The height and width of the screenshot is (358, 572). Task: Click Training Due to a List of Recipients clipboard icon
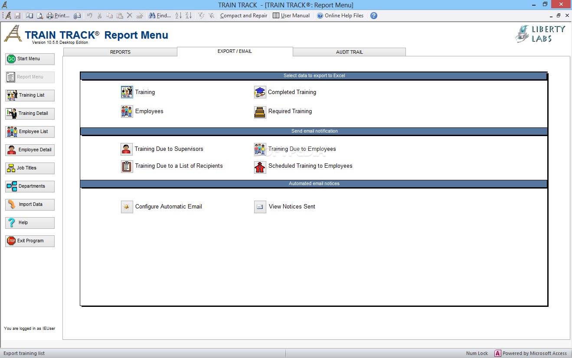[127, 166]
